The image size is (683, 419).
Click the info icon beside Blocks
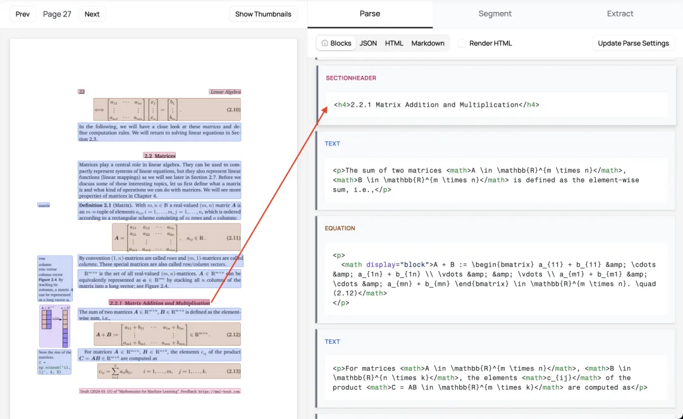324,43
